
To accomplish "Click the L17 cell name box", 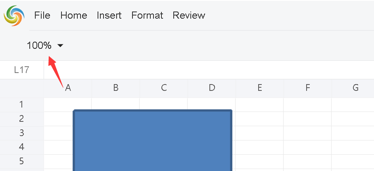I will point(22,70).
